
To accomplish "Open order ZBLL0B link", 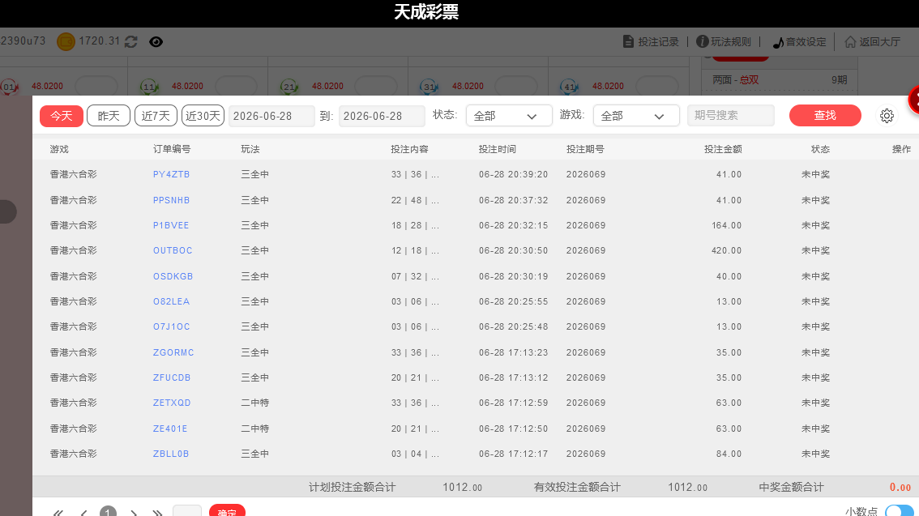I will pyautogui.click(x=170, y=454).
